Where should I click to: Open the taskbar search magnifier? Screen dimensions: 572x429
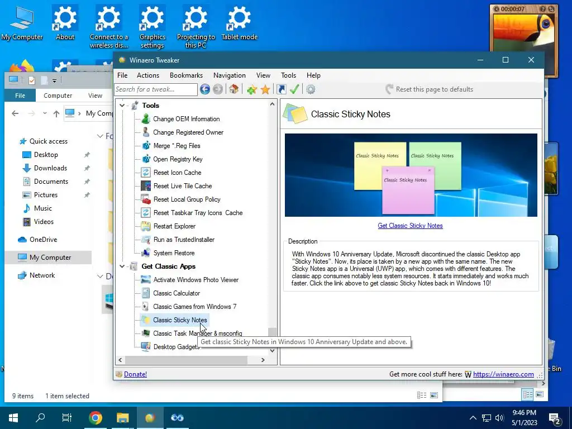pyautogui.click(x=40, y=417)
